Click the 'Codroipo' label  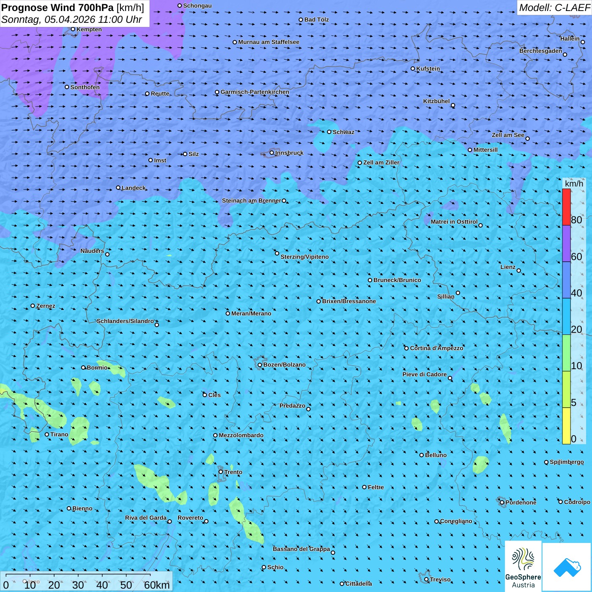click(577, 502)
